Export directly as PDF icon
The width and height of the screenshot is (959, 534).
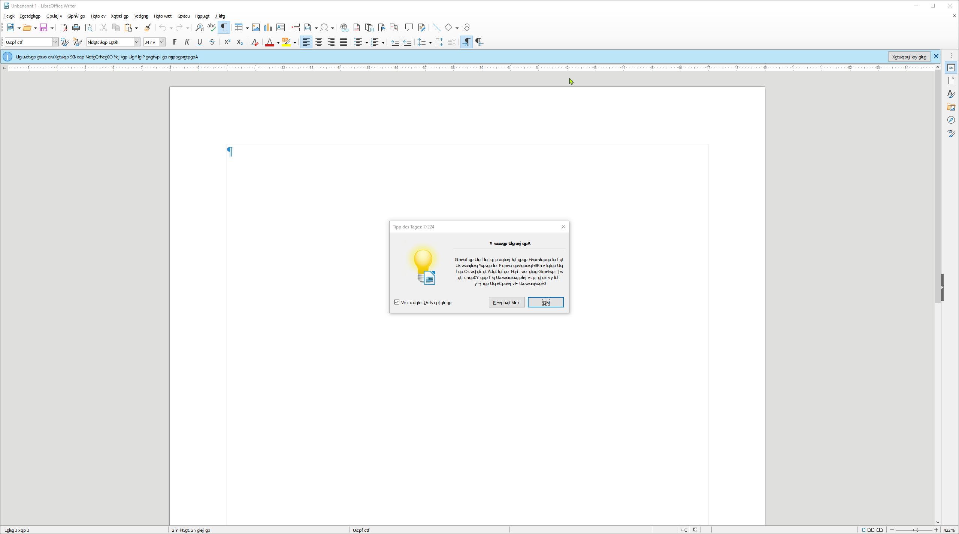[64, 27]
